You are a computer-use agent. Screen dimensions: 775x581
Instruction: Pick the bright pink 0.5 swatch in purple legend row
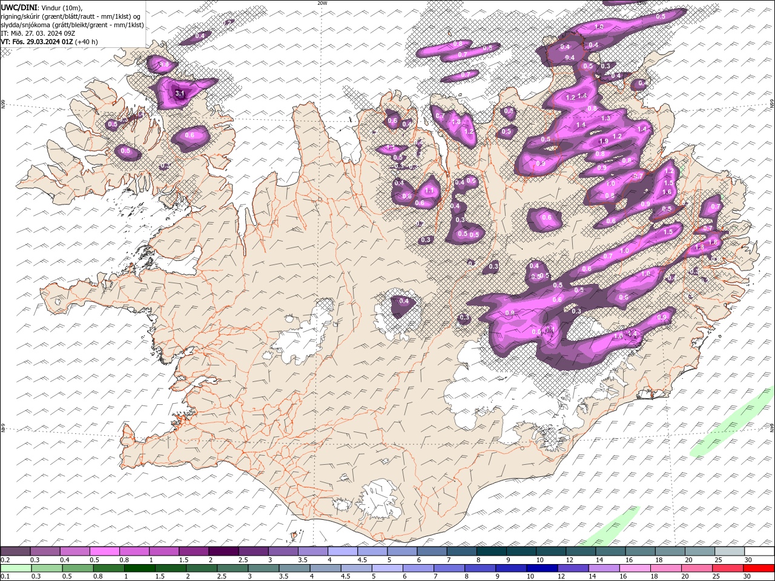click(104, 551)
